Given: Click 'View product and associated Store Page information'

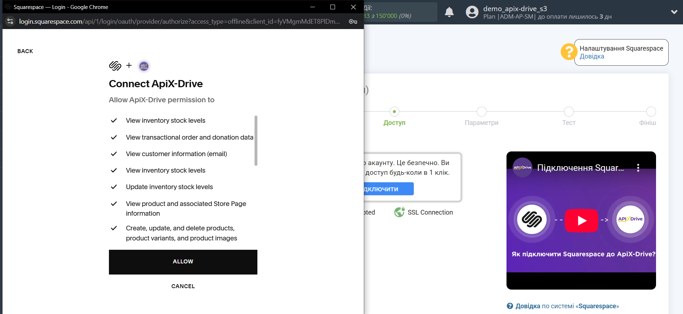Looking at the screenshot, I should (x=186, y=208).
